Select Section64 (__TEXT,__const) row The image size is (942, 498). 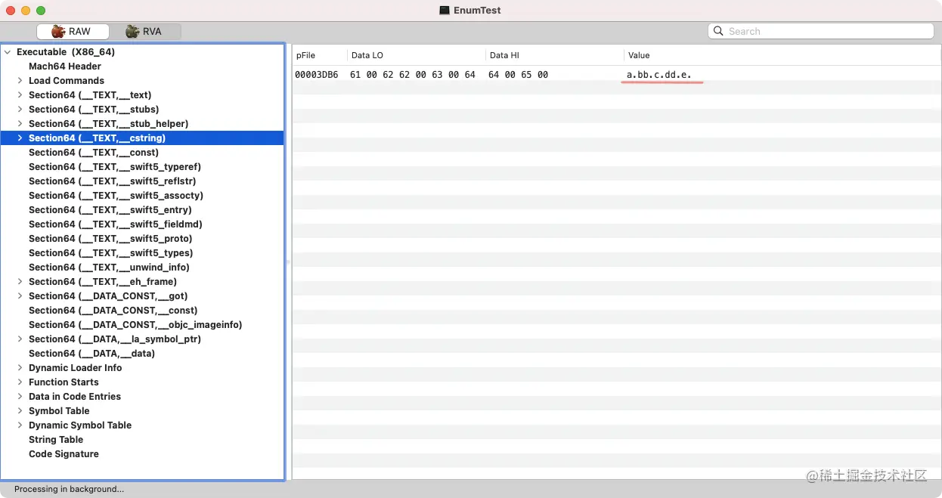click(x=142, y=153)
